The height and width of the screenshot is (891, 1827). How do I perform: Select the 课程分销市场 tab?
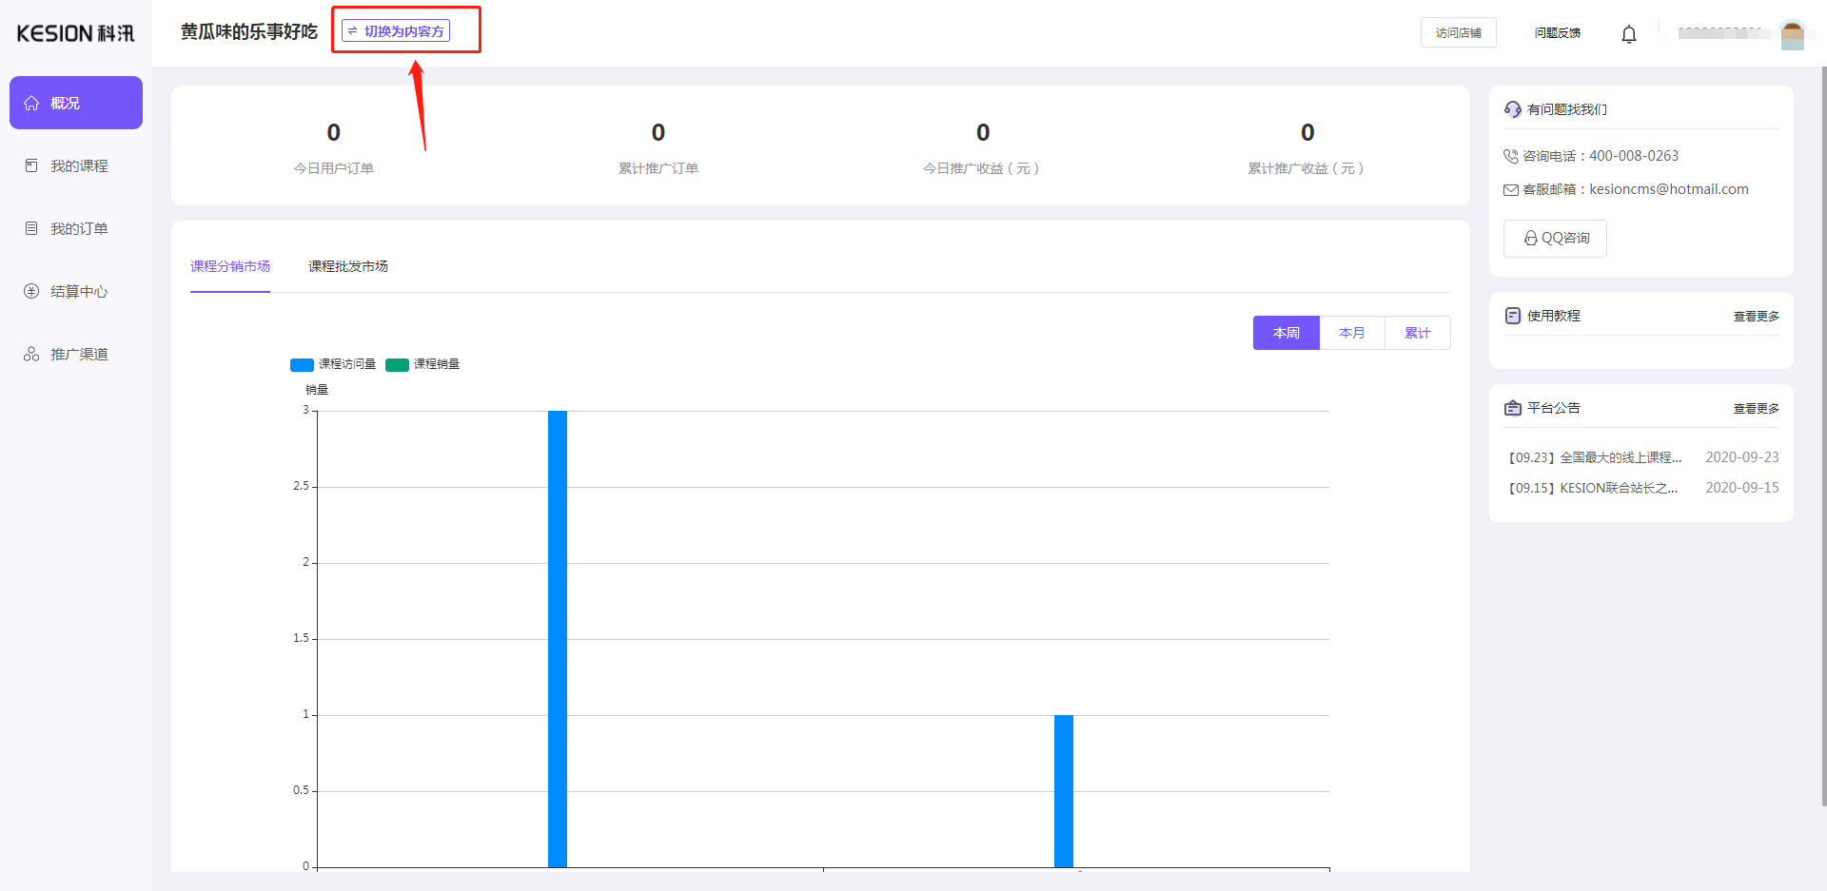click(230, 266)
